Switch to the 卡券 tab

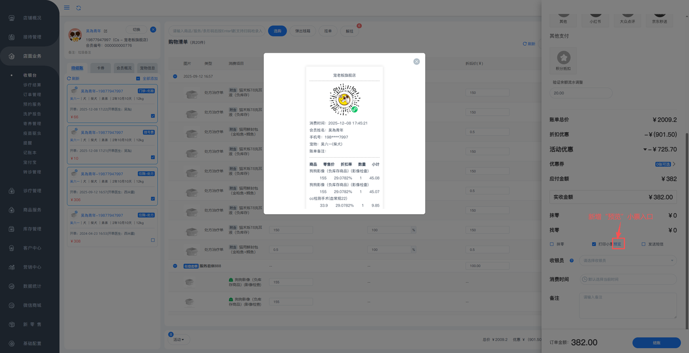[x=101, y=68]
